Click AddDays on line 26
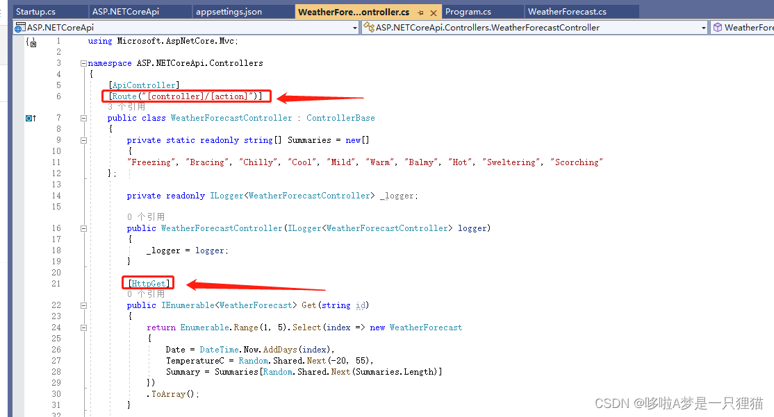This screenshot has width=774, height=417. (x=280, y=350)
